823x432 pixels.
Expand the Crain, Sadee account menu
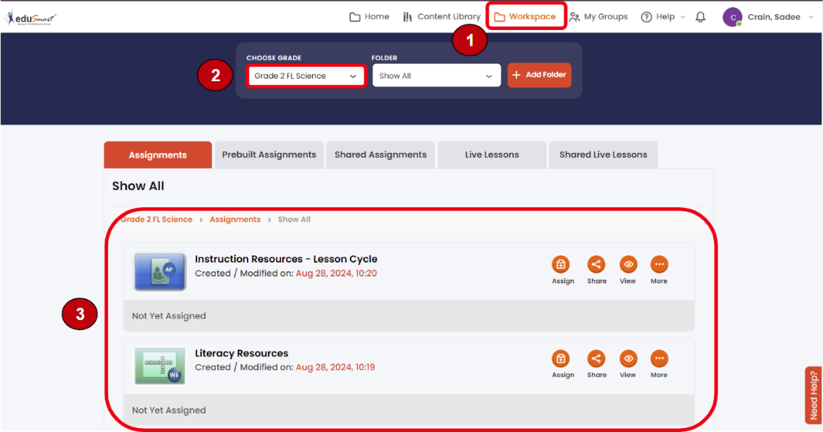pos(769,17)
